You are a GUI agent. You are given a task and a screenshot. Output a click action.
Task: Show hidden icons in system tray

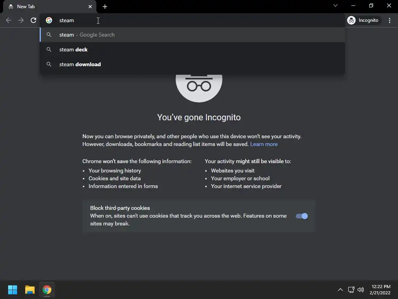coord(340,290)
